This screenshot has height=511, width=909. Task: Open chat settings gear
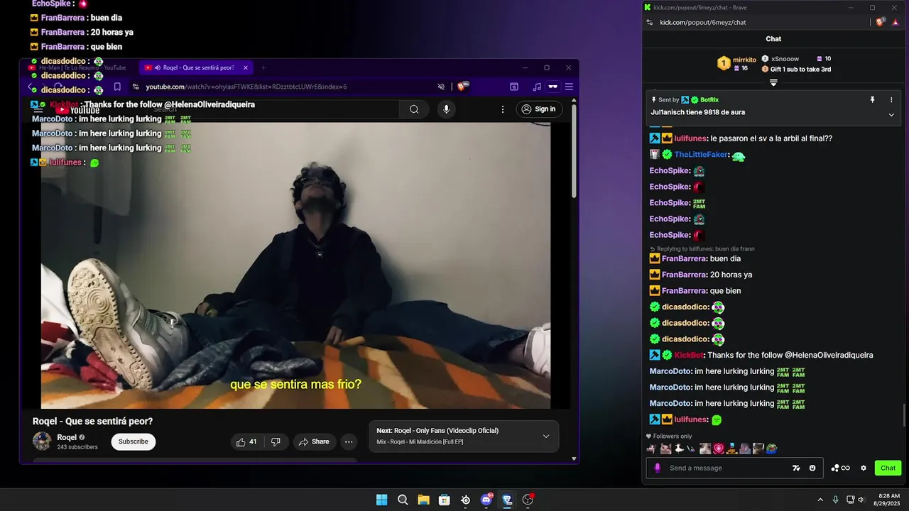point(864,468)
